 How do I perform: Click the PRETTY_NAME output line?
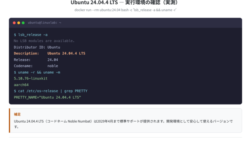coord(47,98)
